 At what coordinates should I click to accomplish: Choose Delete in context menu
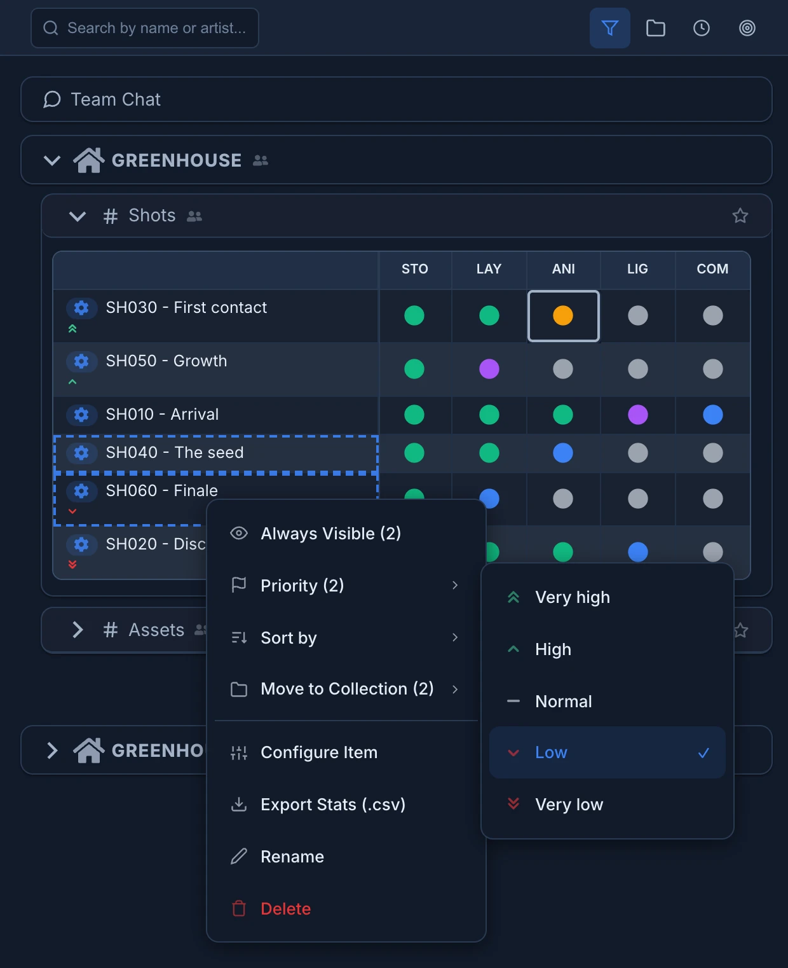(346, 909)
